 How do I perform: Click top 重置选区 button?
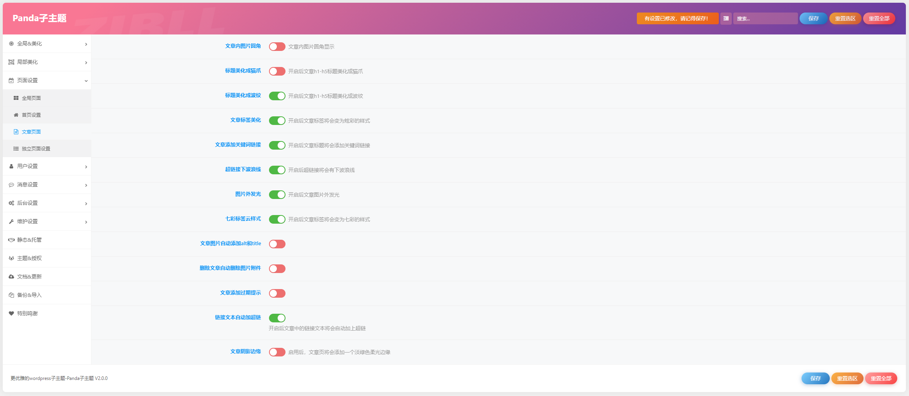tap(845, 18)
